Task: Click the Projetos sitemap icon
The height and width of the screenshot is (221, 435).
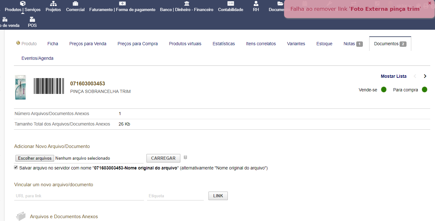Action: (x=53, y=3)
